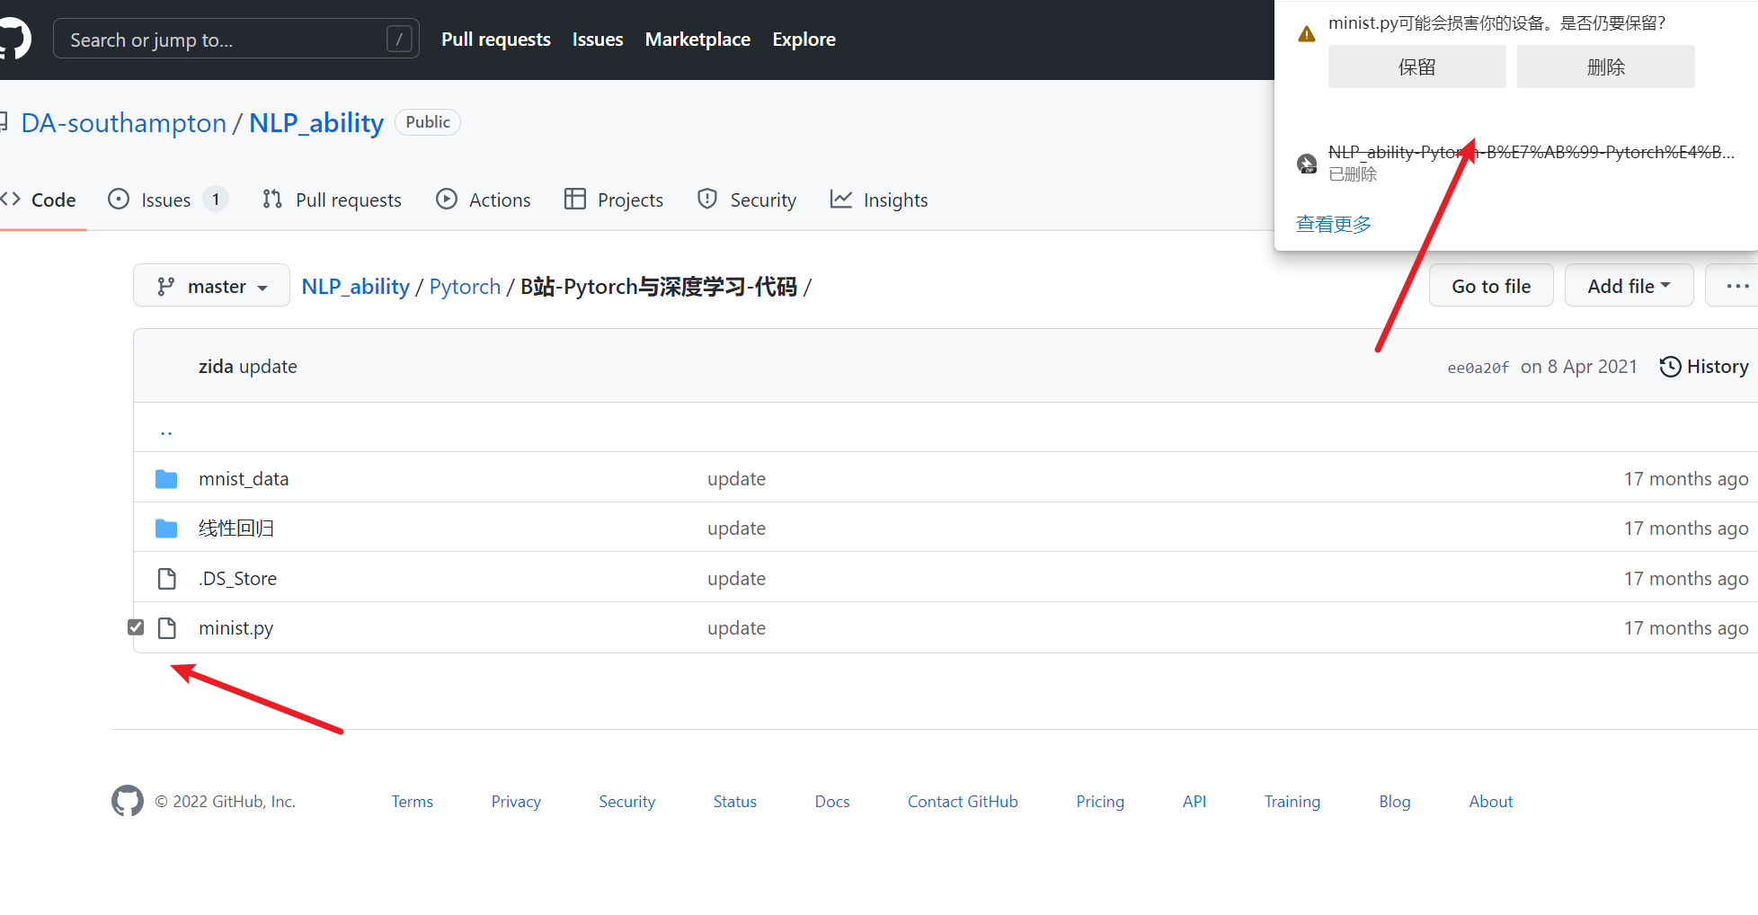1758x915 pixels.
Task: Switch to the repository Issues tab
Action: coord(167,200)
